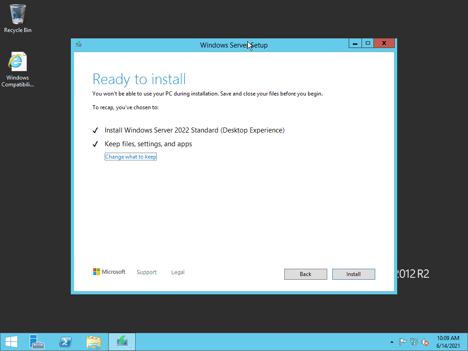This screenshot has width=468, height=351.
Task: Click the setup icon in the title bar
Action: coord(78,44)
